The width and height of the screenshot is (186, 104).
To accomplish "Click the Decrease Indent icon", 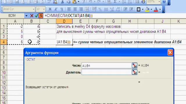I will (125, 9).
